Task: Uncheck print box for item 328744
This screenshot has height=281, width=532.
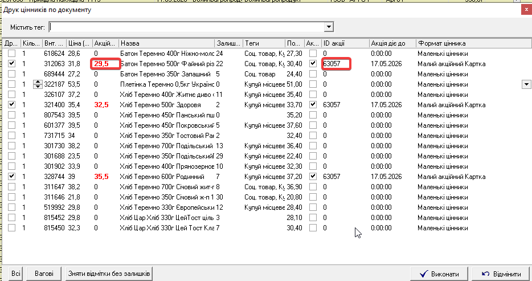Action: [12, 177]
